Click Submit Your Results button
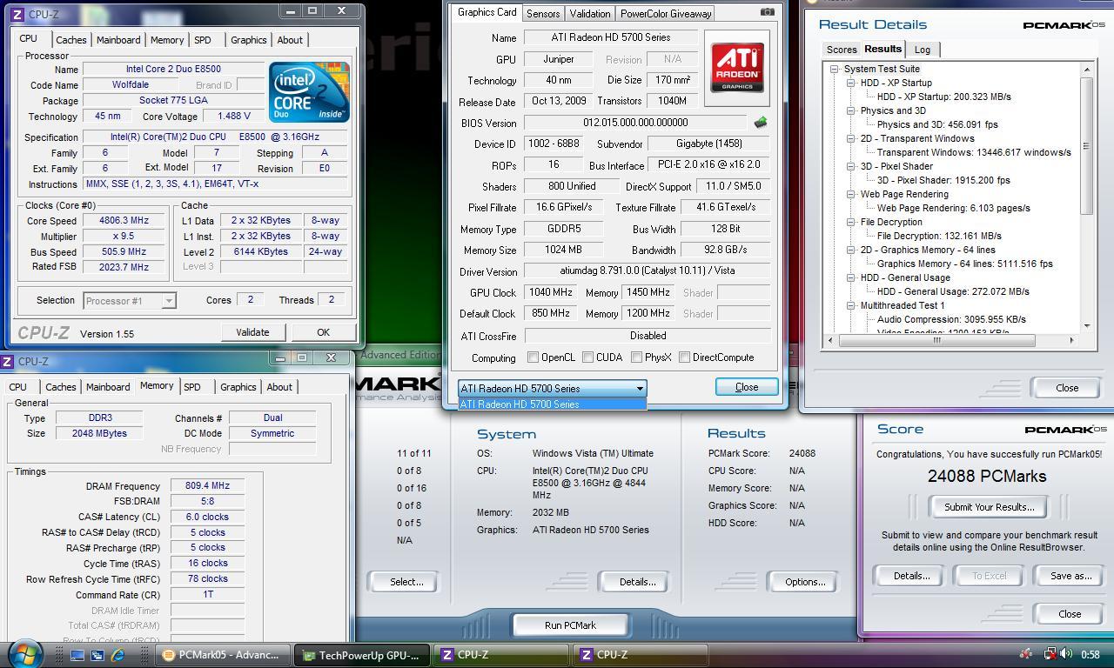Image resolution: width=1114 pixels, height=668 pixels. [989, 507]
